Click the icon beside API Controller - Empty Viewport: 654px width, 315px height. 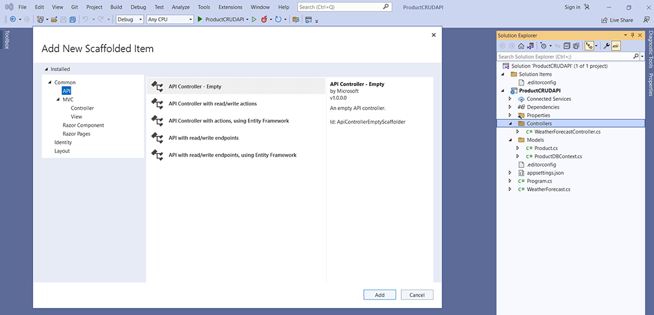tap(157, 87)
